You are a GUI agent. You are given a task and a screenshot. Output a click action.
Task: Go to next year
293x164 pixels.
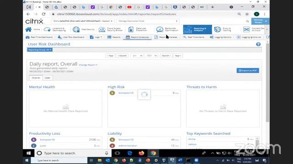pyautogui.click(x=178, y=56)
